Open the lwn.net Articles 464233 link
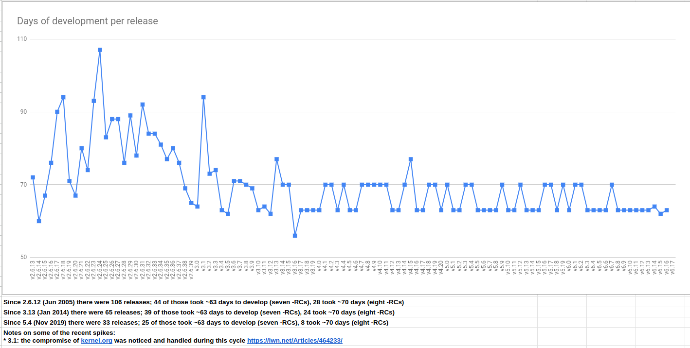Image resolution: width=690 pixels, height=348 pixels. coord(294,341)
